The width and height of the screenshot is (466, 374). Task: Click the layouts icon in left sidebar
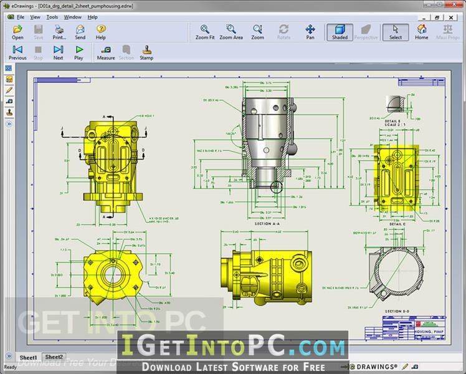(9, 79)
